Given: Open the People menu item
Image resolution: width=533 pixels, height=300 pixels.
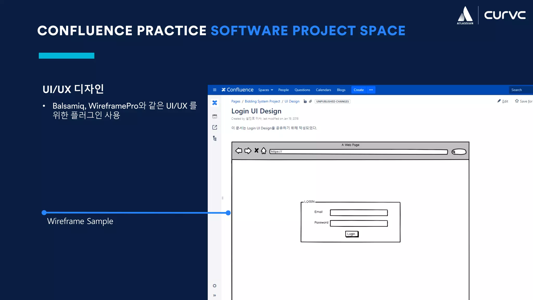Looking at the screenshot, I should [283, 90].
